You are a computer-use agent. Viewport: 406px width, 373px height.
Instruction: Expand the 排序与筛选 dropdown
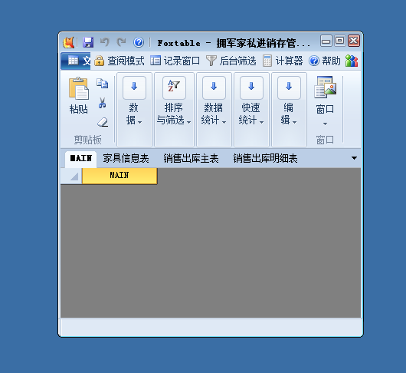pos(174,110)
